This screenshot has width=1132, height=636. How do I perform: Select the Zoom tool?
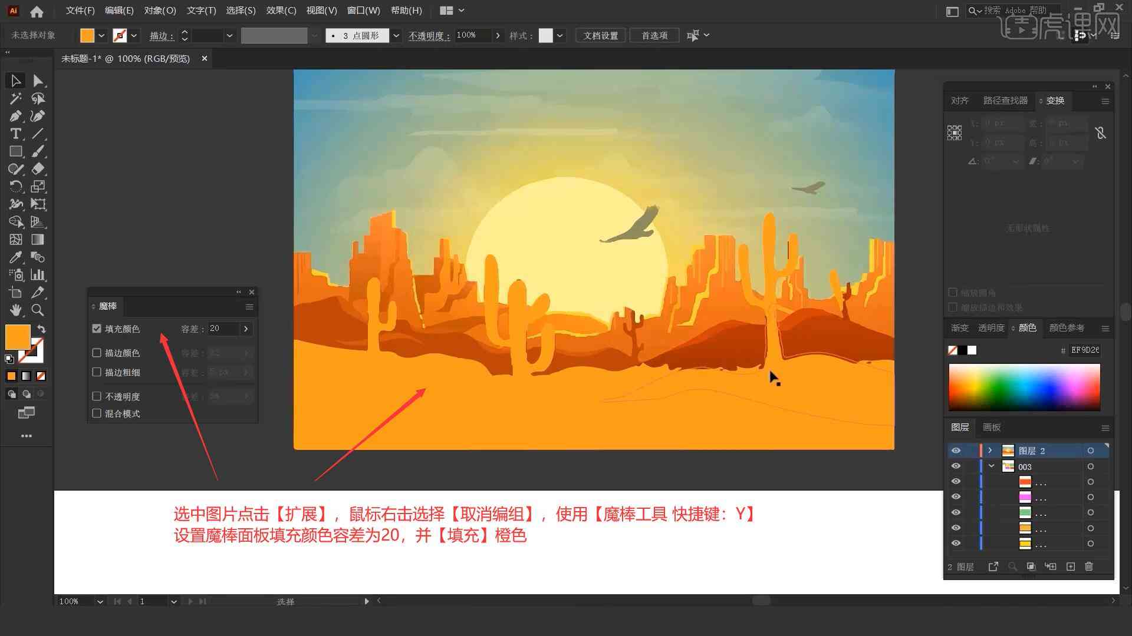coord(37,310)
